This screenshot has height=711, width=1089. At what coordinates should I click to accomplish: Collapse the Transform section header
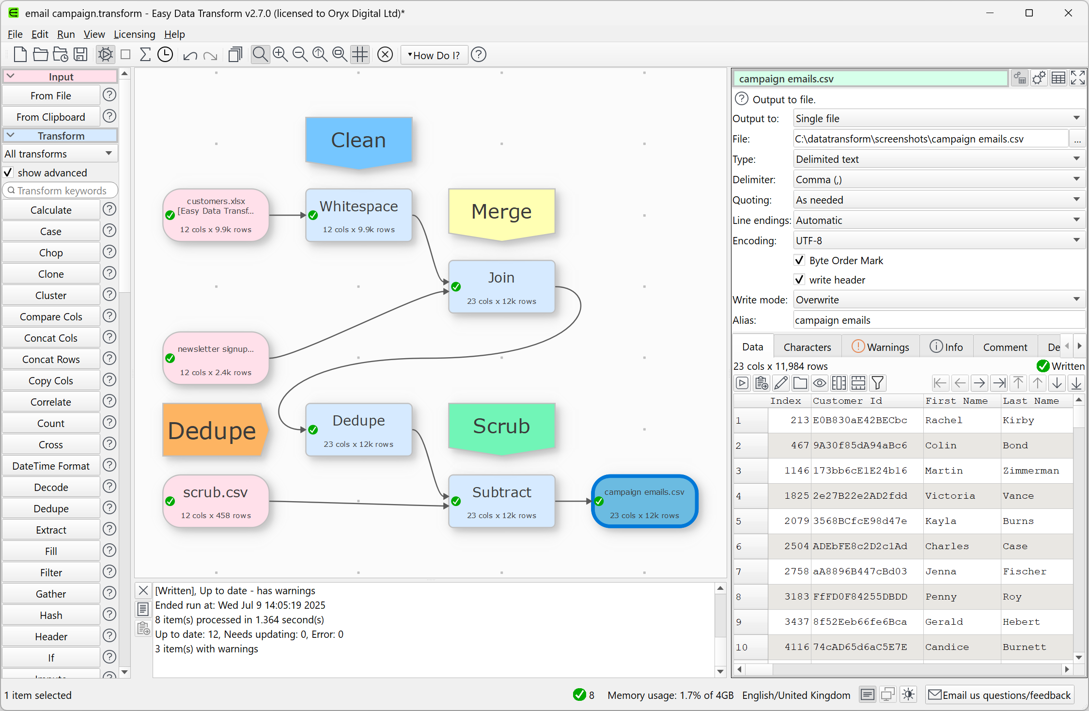coord(60,136)
